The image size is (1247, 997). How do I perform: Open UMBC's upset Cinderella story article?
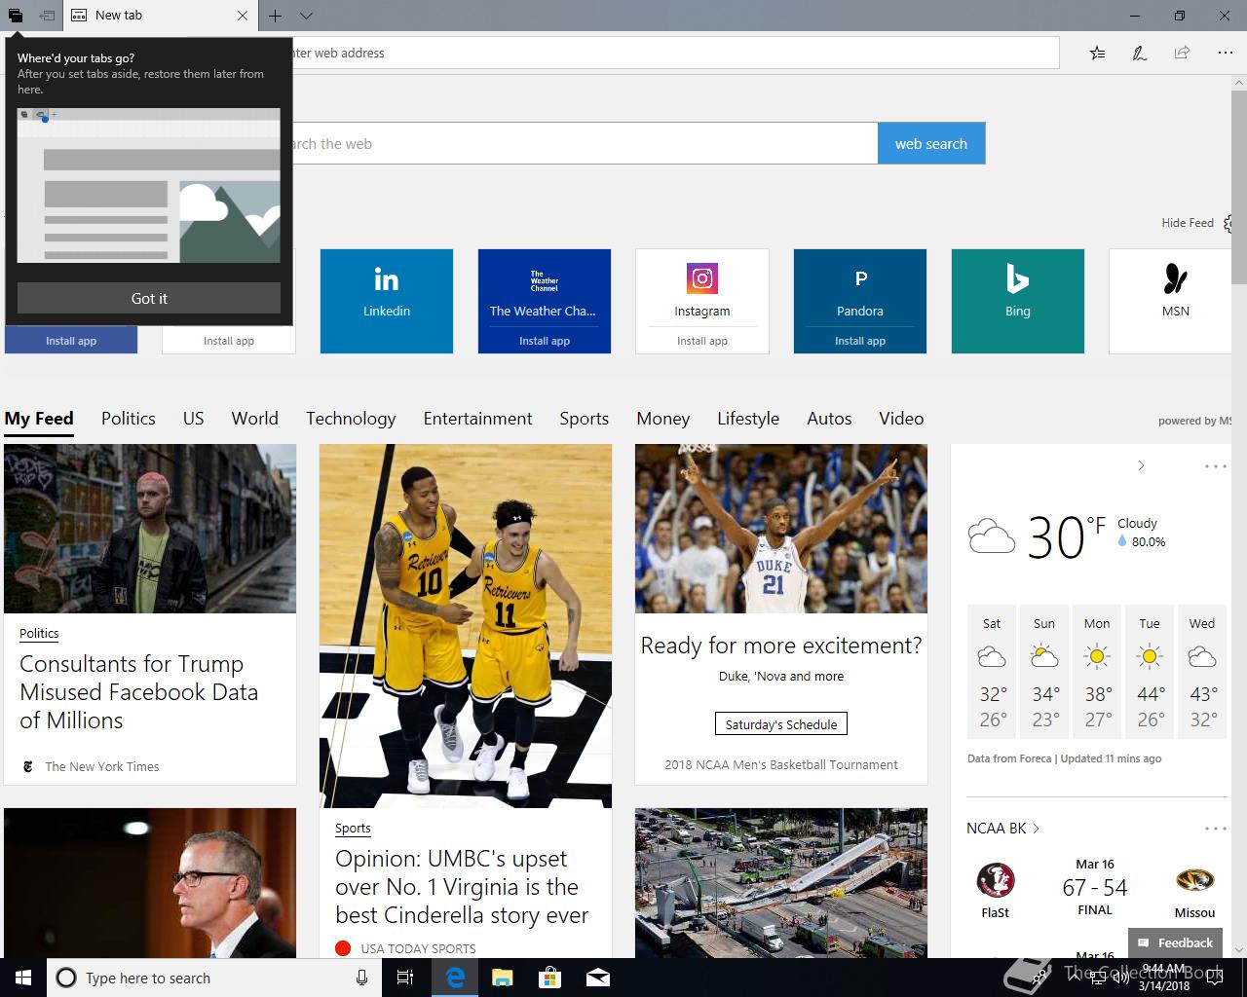coord(463,887)
